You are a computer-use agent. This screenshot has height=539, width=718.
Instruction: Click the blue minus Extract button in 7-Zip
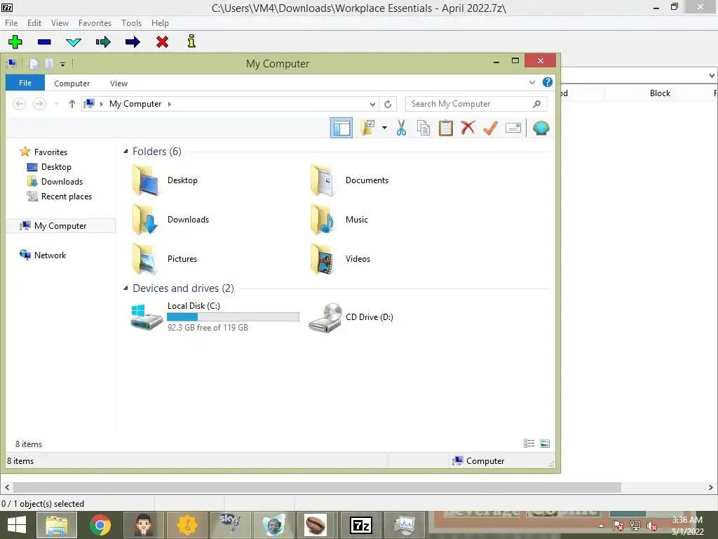[x=44, y=41]
